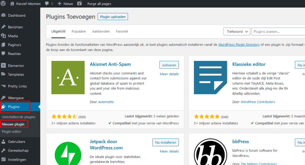Open the WordPress Plugin Directory link
Screen dimensions: 305x165
coord(239,45)
